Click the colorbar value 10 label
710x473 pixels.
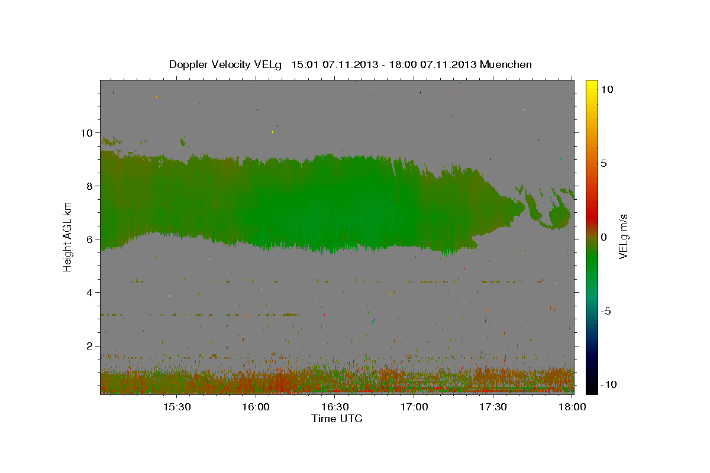[x=607, y=89]
